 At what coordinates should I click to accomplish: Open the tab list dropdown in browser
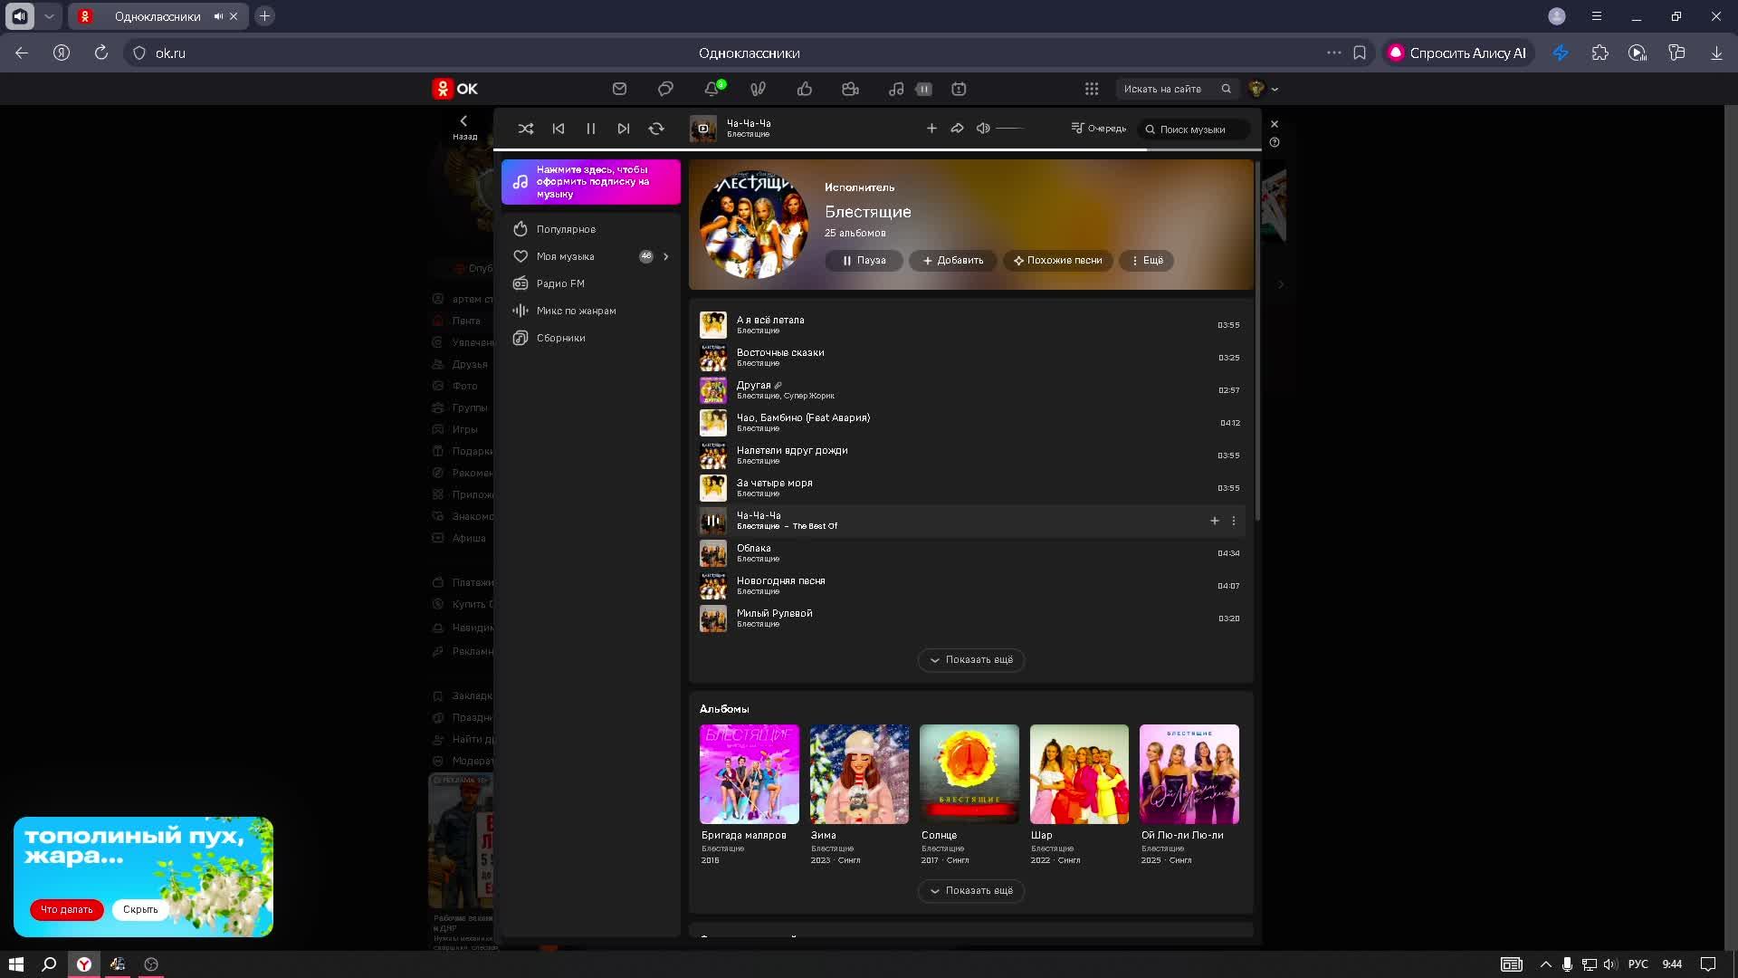(49, 16)
